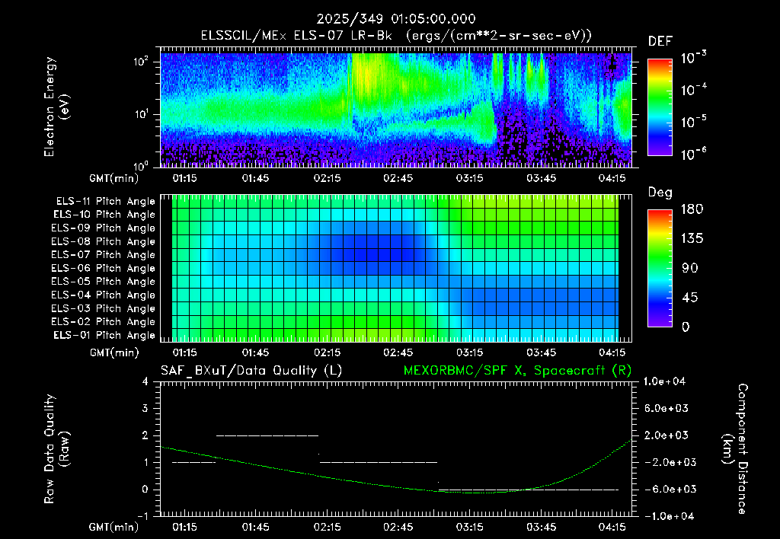
Task: Click the "ELS-02 Pitch Angle" row label
Action: coord(104,322)
